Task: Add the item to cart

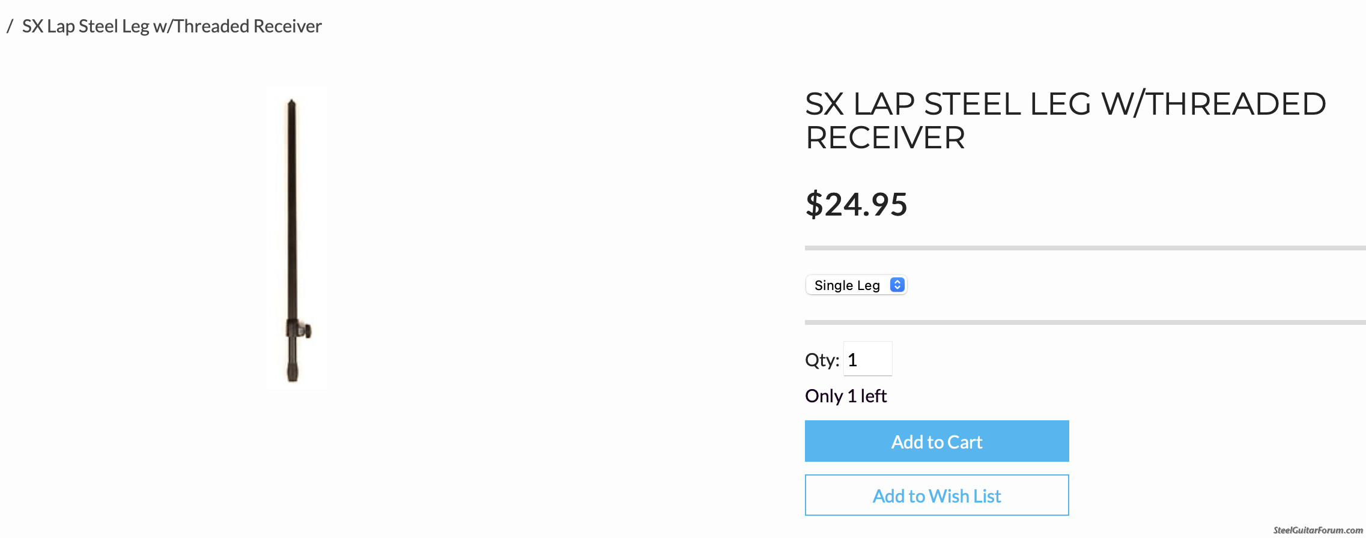Action: coord(936,441)
